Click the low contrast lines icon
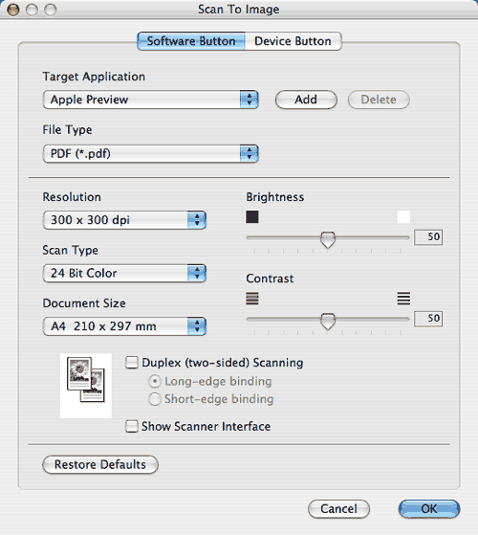 pyautogui.click(x=252, y=299)
